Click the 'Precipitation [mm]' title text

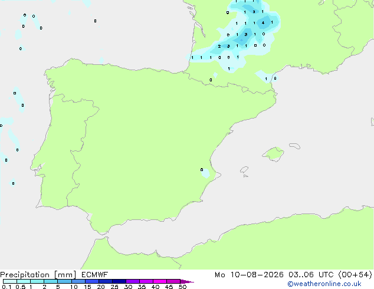pos(38,275)
